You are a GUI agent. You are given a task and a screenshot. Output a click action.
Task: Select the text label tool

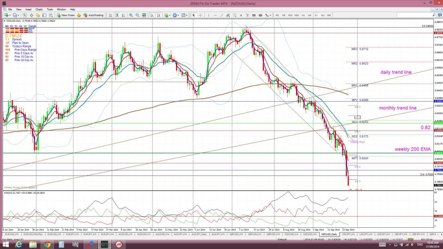(241, 15)
